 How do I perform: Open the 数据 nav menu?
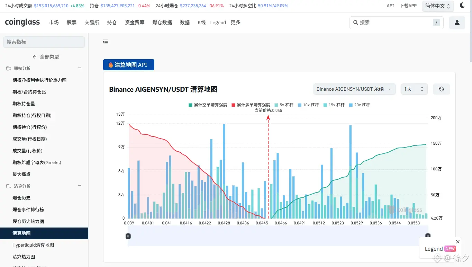(x=185, y=23)
